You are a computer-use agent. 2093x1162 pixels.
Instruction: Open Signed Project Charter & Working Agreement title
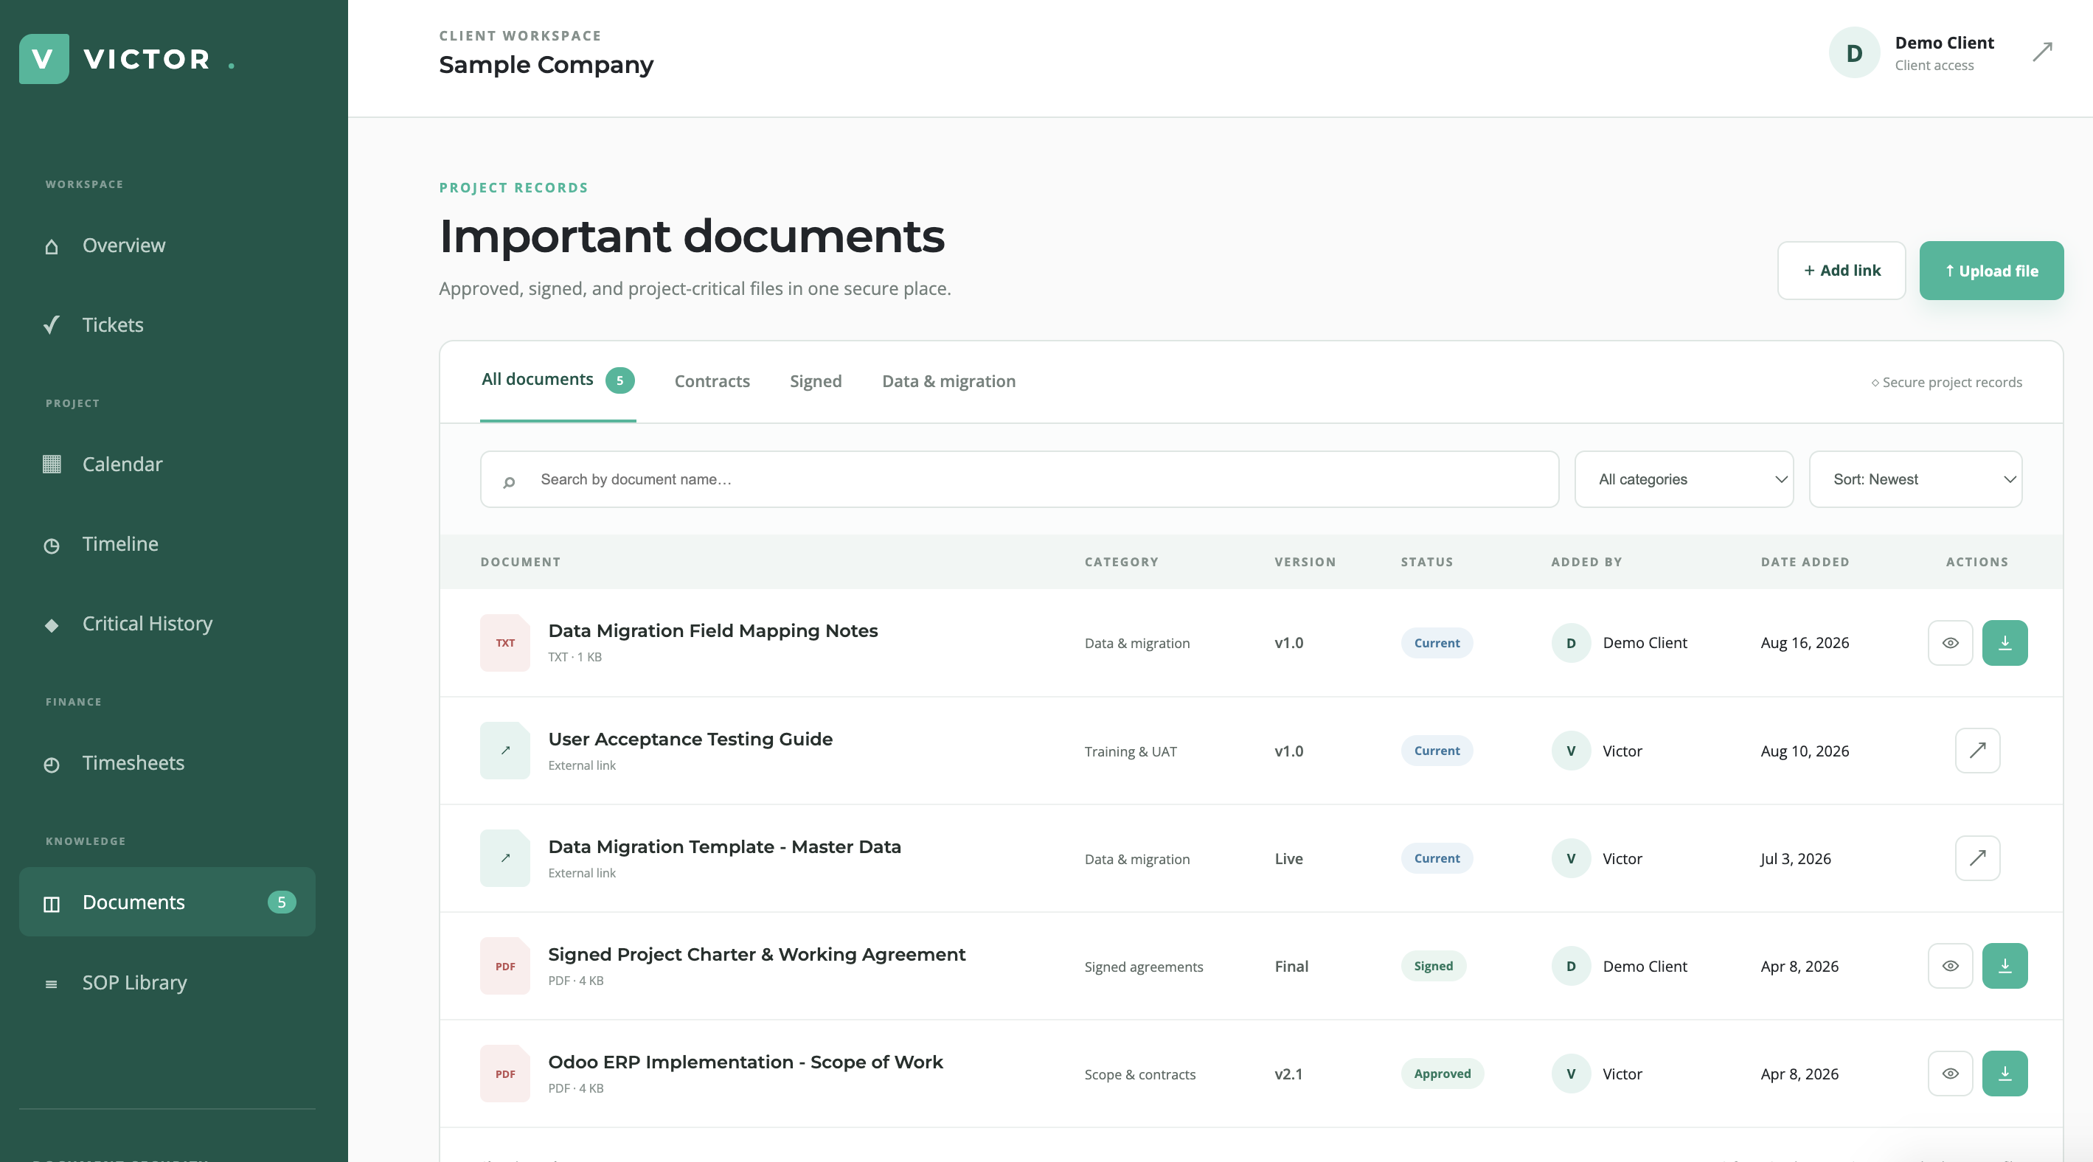coord(757,954)
